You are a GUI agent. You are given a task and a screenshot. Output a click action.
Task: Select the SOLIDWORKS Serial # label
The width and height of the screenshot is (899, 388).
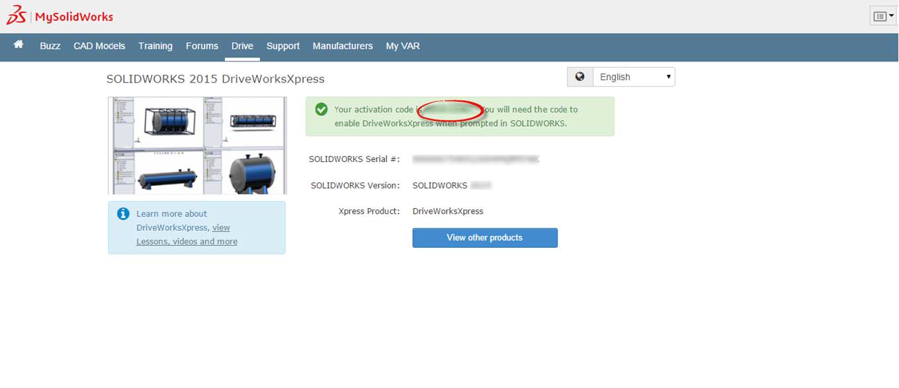[x=355, y=159]
